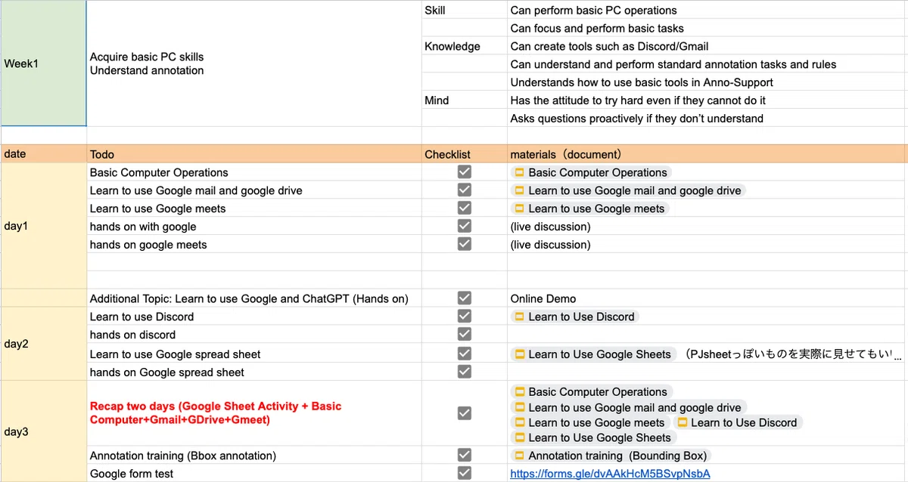Toggle checkbox for Learn to use Google spread sheet
Screen dimensions: 908x482
465,354
